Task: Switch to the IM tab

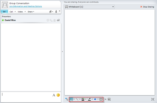Action: (4, 12)
